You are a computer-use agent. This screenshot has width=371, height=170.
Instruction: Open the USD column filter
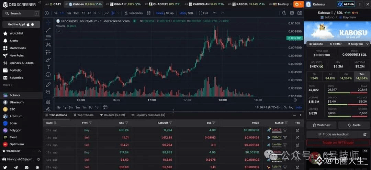coord(126,123)
